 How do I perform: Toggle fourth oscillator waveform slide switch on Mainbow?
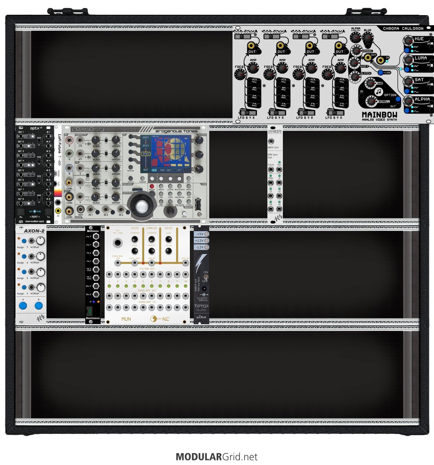click(330, 36)
